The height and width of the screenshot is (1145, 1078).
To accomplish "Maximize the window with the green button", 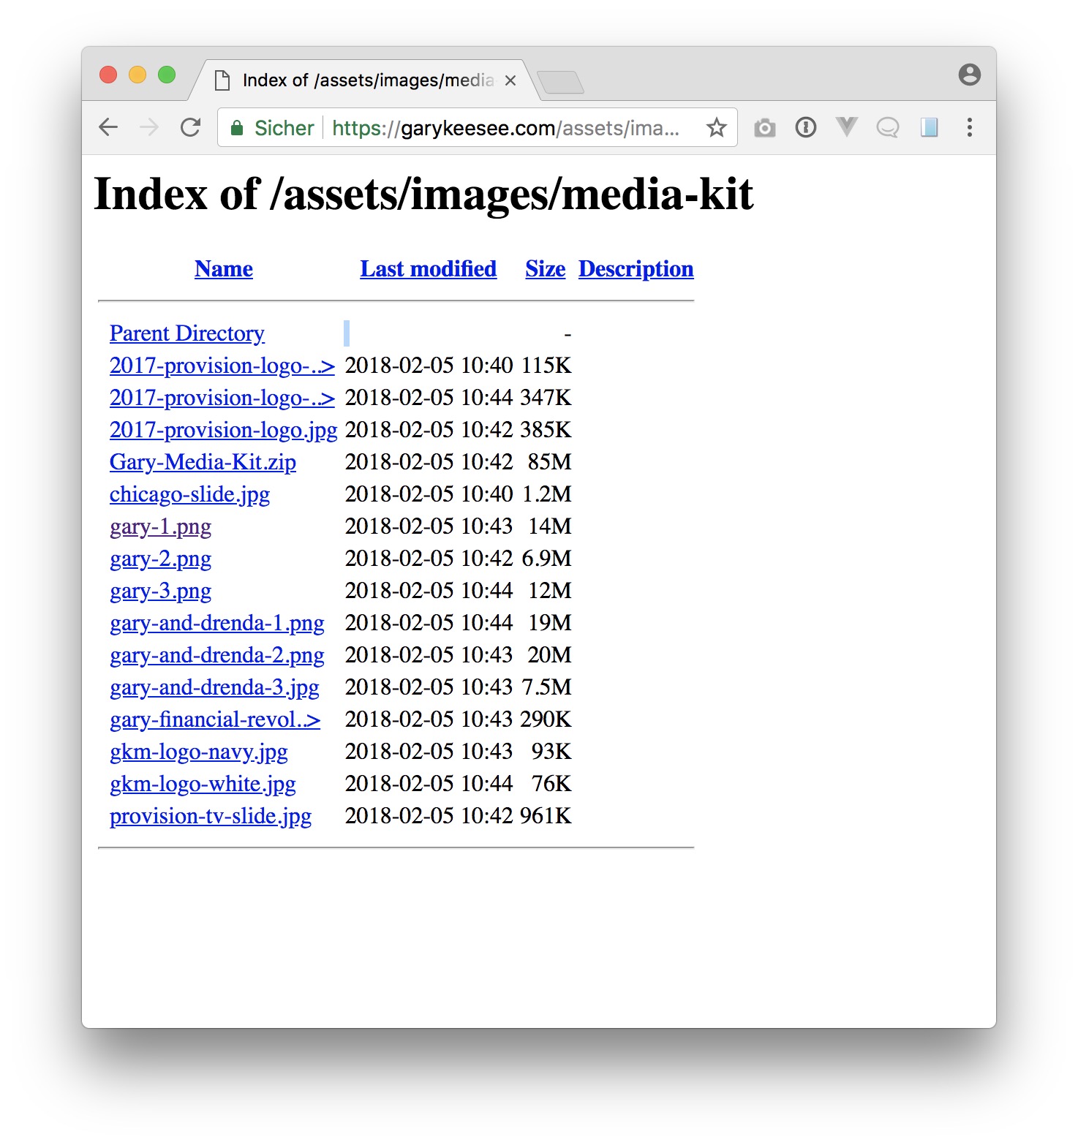I will [x=167, y=75].
